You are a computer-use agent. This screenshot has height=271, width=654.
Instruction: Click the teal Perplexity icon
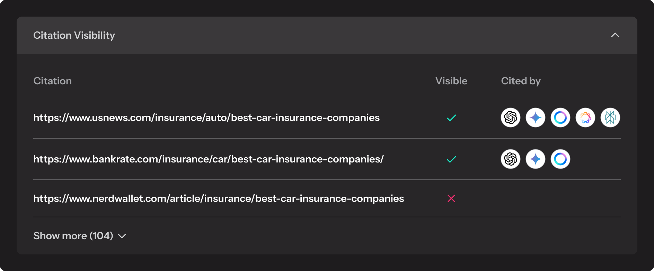point(610,118)
